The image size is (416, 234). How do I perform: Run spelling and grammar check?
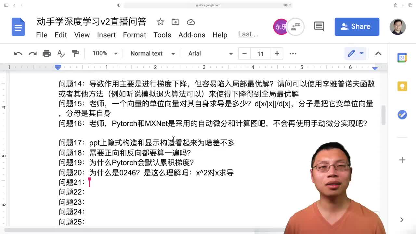coord(61,54)
